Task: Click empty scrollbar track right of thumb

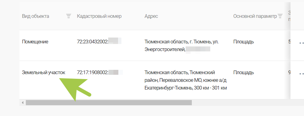Action: pos(246,103)
